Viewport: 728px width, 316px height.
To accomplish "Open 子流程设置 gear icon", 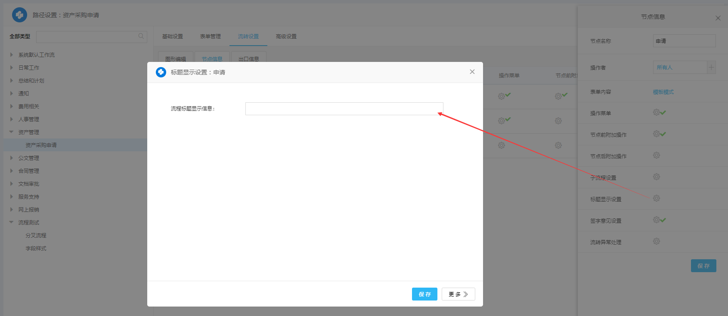I will tap(656, 177).
